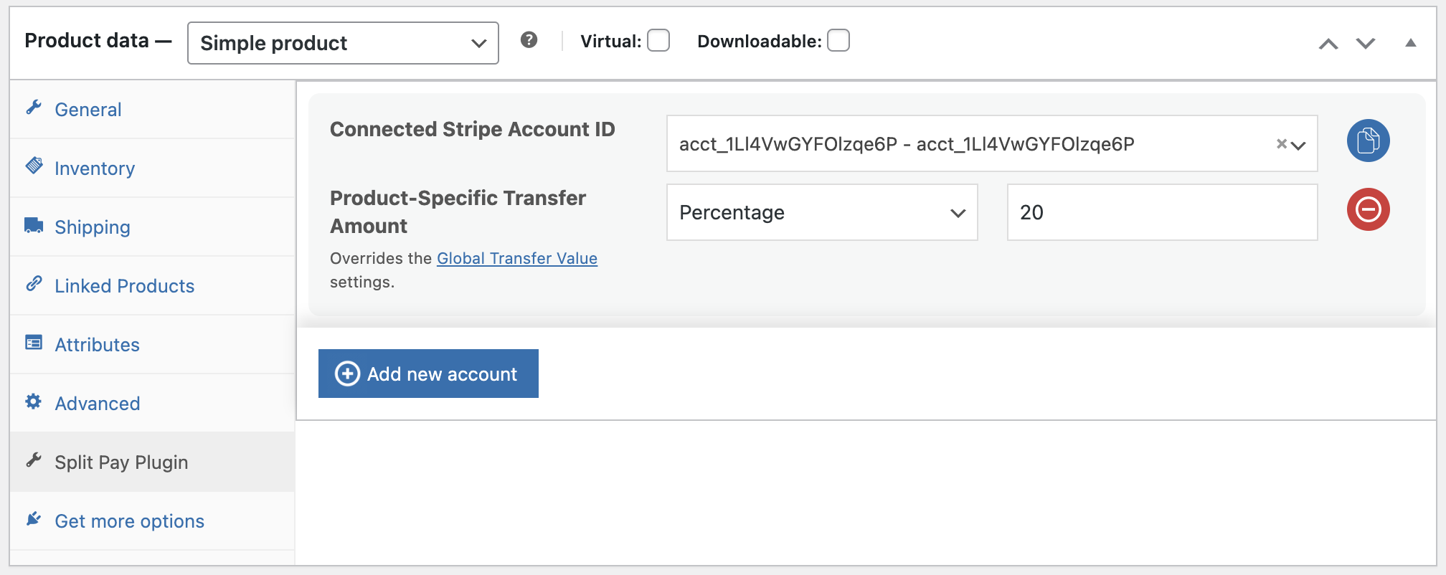Open the Attributes tab
The image size is (1446, 575).
click(97, 343)
